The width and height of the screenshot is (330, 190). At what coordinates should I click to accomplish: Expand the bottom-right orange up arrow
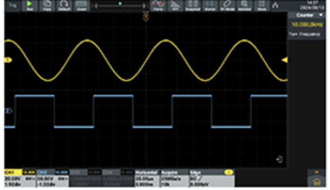317,172
